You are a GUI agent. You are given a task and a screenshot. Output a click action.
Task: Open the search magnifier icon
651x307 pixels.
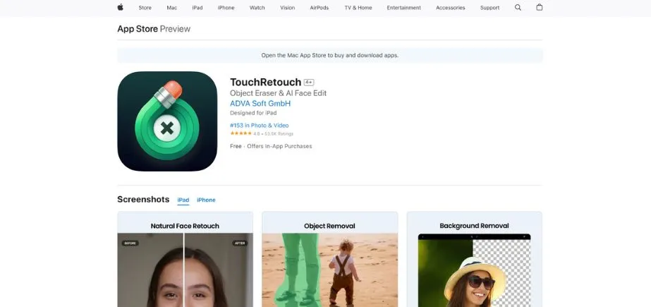pos(518,8)
